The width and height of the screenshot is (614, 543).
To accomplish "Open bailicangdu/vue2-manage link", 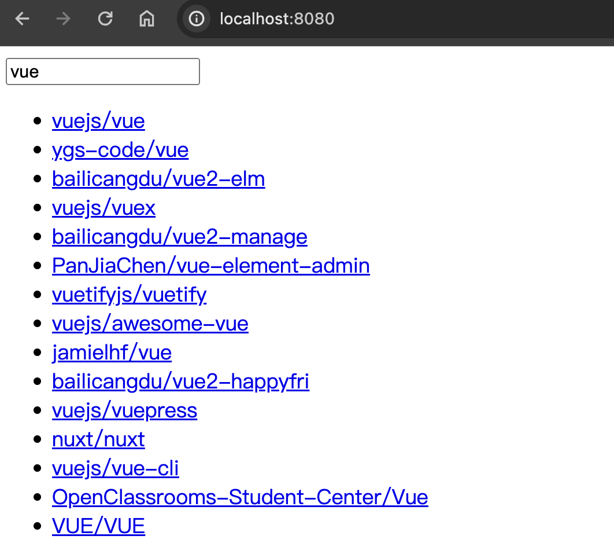I will coord(180,236).
